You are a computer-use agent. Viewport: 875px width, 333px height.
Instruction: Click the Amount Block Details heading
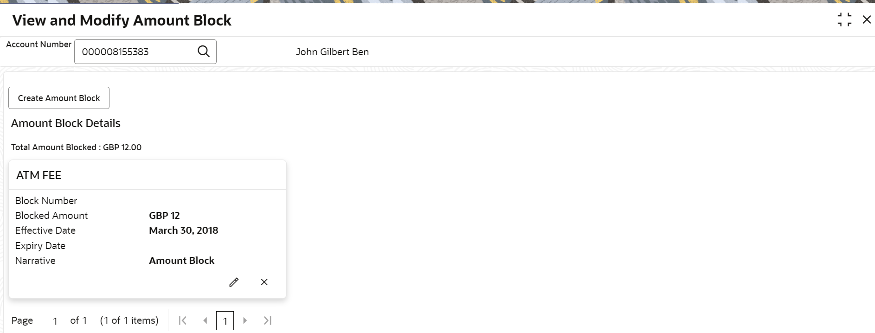click(66, 123)
